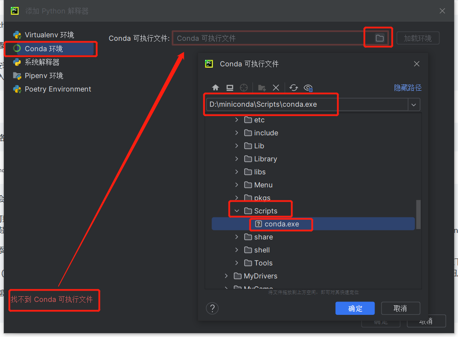Expand the Library folder

click(x=236, y=159)
